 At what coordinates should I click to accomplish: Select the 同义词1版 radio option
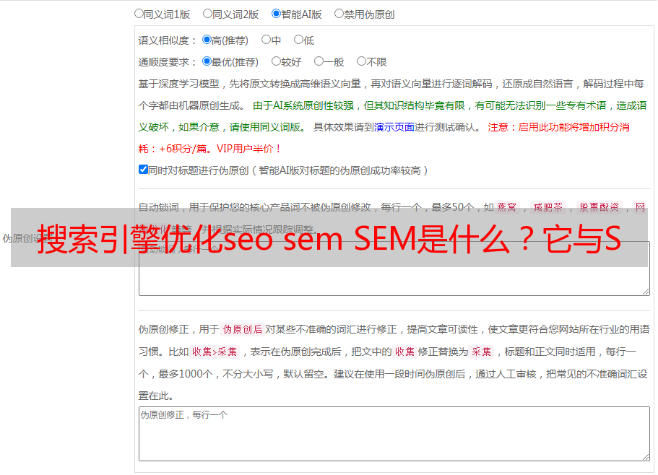(x=139, y=14)
